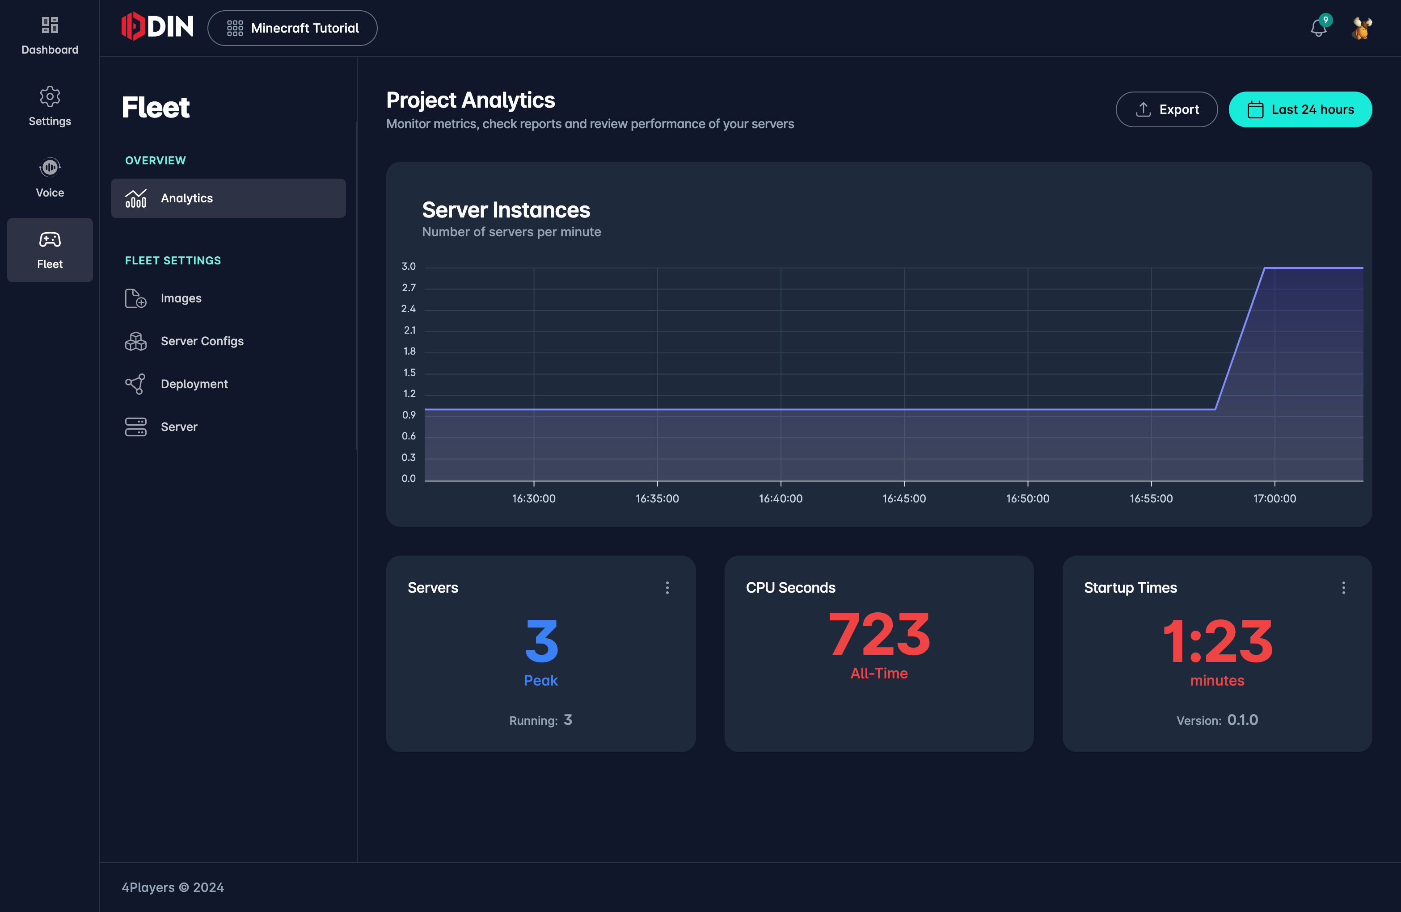Open the Voice section icon
1401x912 pixels.
[50, 167]
